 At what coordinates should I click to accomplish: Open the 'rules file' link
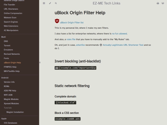click(x=71, y=39)
